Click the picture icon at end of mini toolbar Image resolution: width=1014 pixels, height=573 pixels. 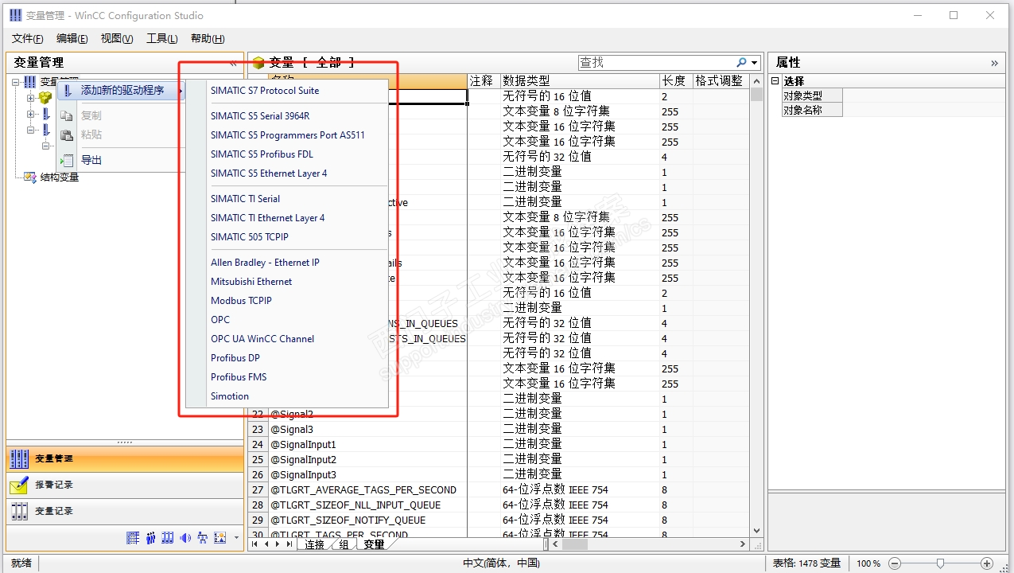coord(220,538)
